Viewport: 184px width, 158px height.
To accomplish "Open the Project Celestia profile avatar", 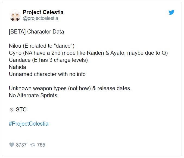I will [15, 15].
